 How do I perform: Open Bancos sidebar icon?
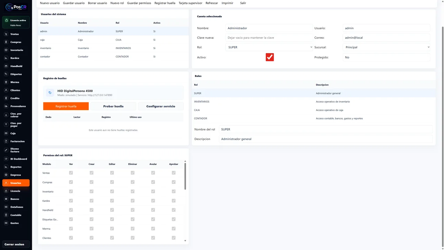click(6, 199)
